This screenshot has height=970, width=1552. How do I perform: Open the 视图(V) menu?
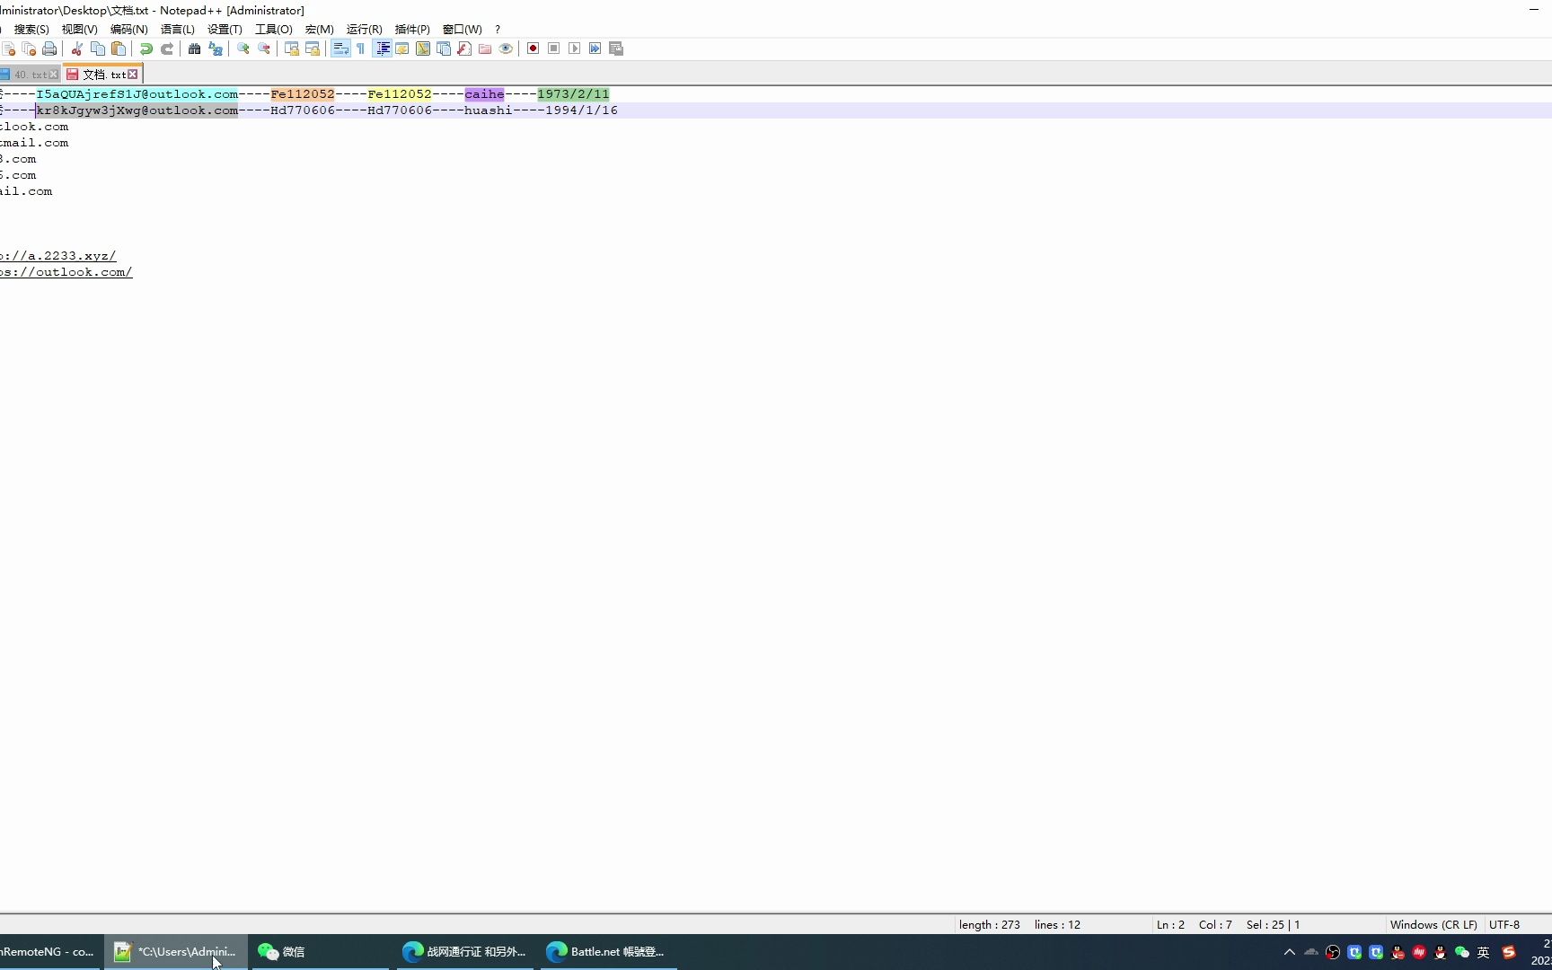79,29
